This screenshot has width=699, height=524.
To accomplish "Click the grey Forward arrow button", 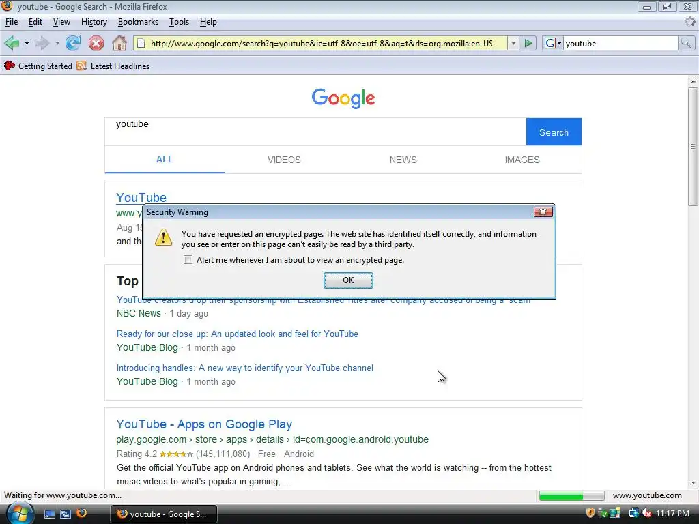I will tap(42, 43).
